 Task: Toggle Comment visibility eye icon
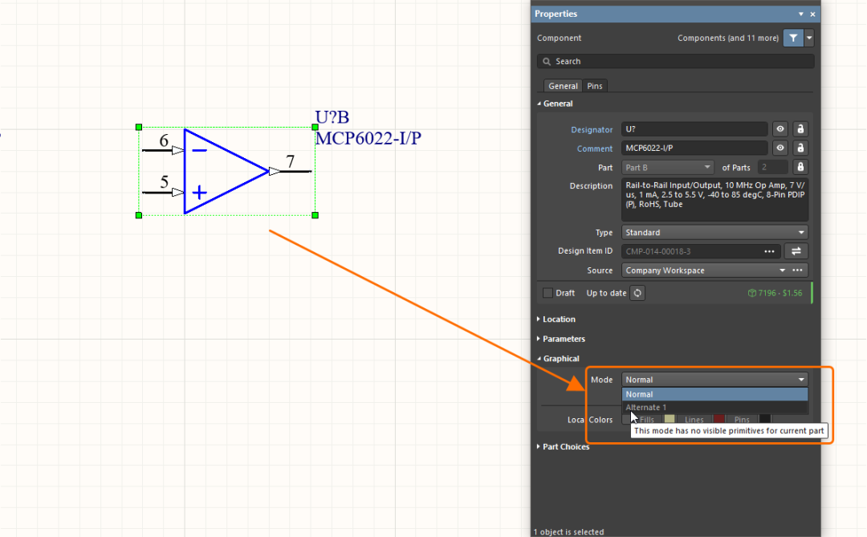779,148
